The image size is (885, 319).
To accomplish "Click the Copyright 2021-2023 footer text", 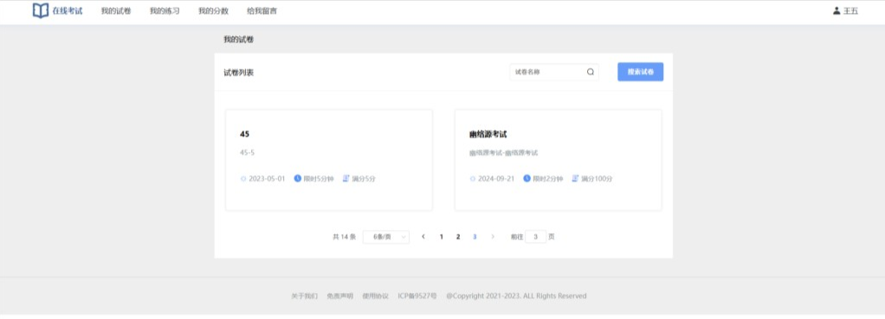I will click(516, 296).
